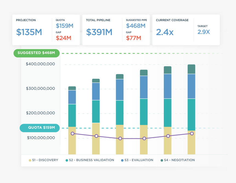Click the teal S2 Business Validation legend dot
This screenshot has height=183, width=236.
click(x=67, y=160)
